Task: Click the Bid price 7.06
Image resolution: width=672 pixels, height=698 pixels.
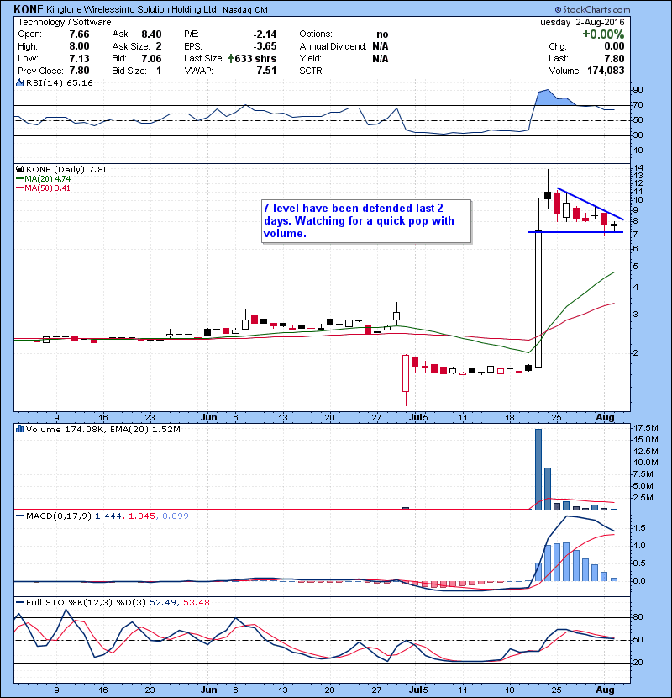Action: [151, 58]
